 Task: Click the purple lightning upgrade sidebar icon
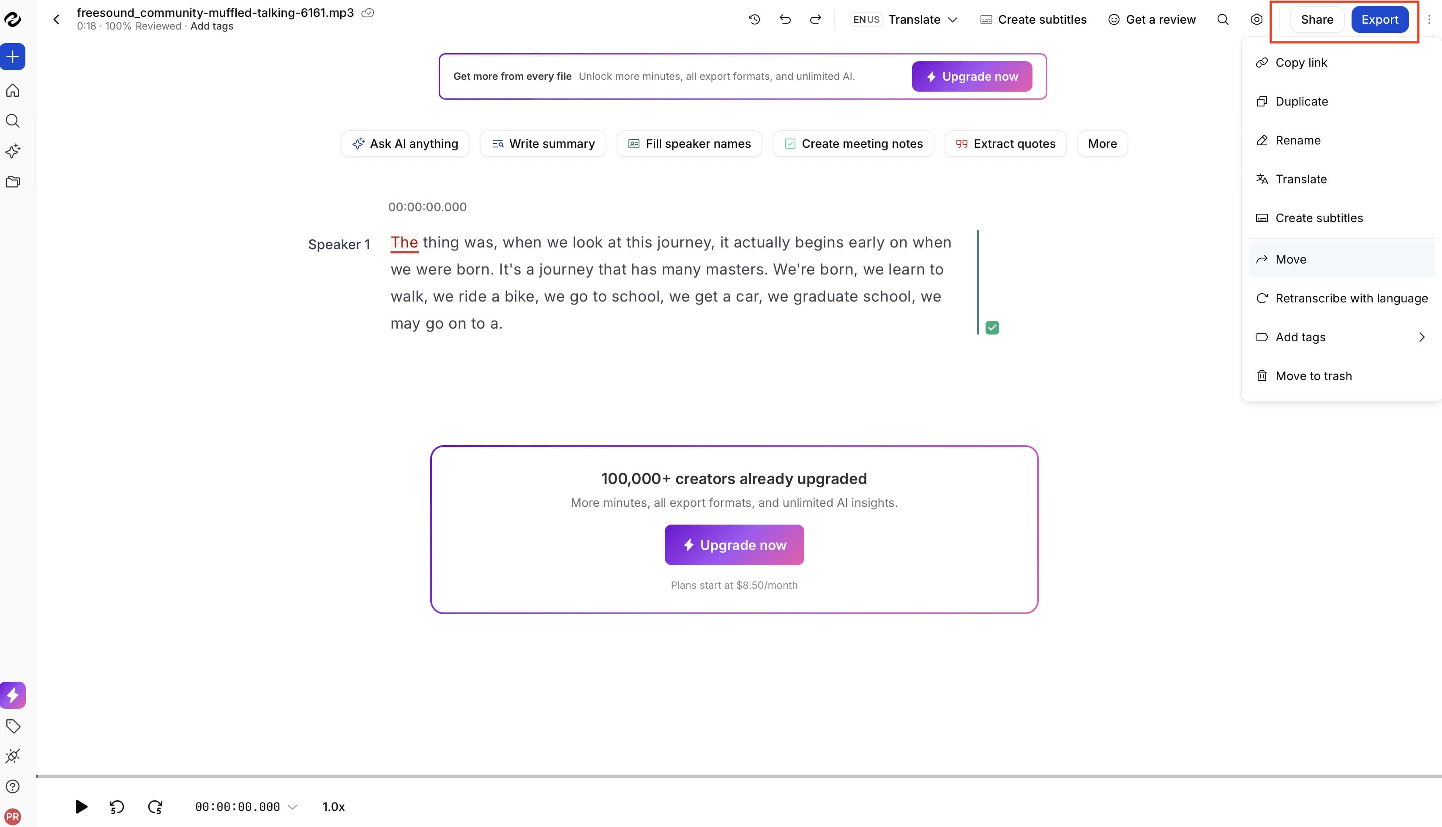[x=13, y=695]
